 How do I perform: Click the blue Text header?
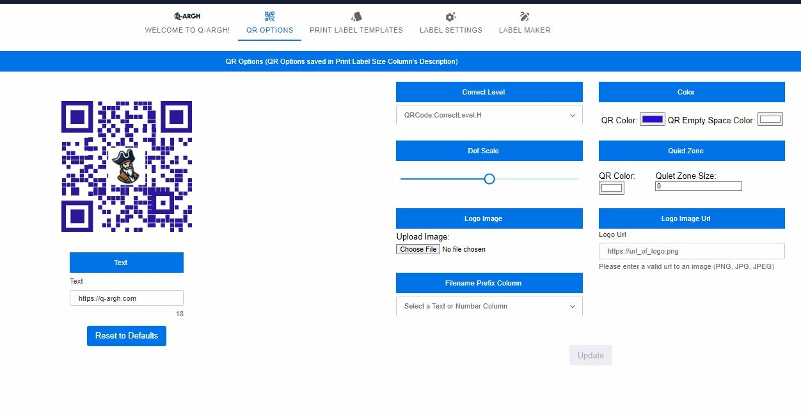tap(127, 263)
